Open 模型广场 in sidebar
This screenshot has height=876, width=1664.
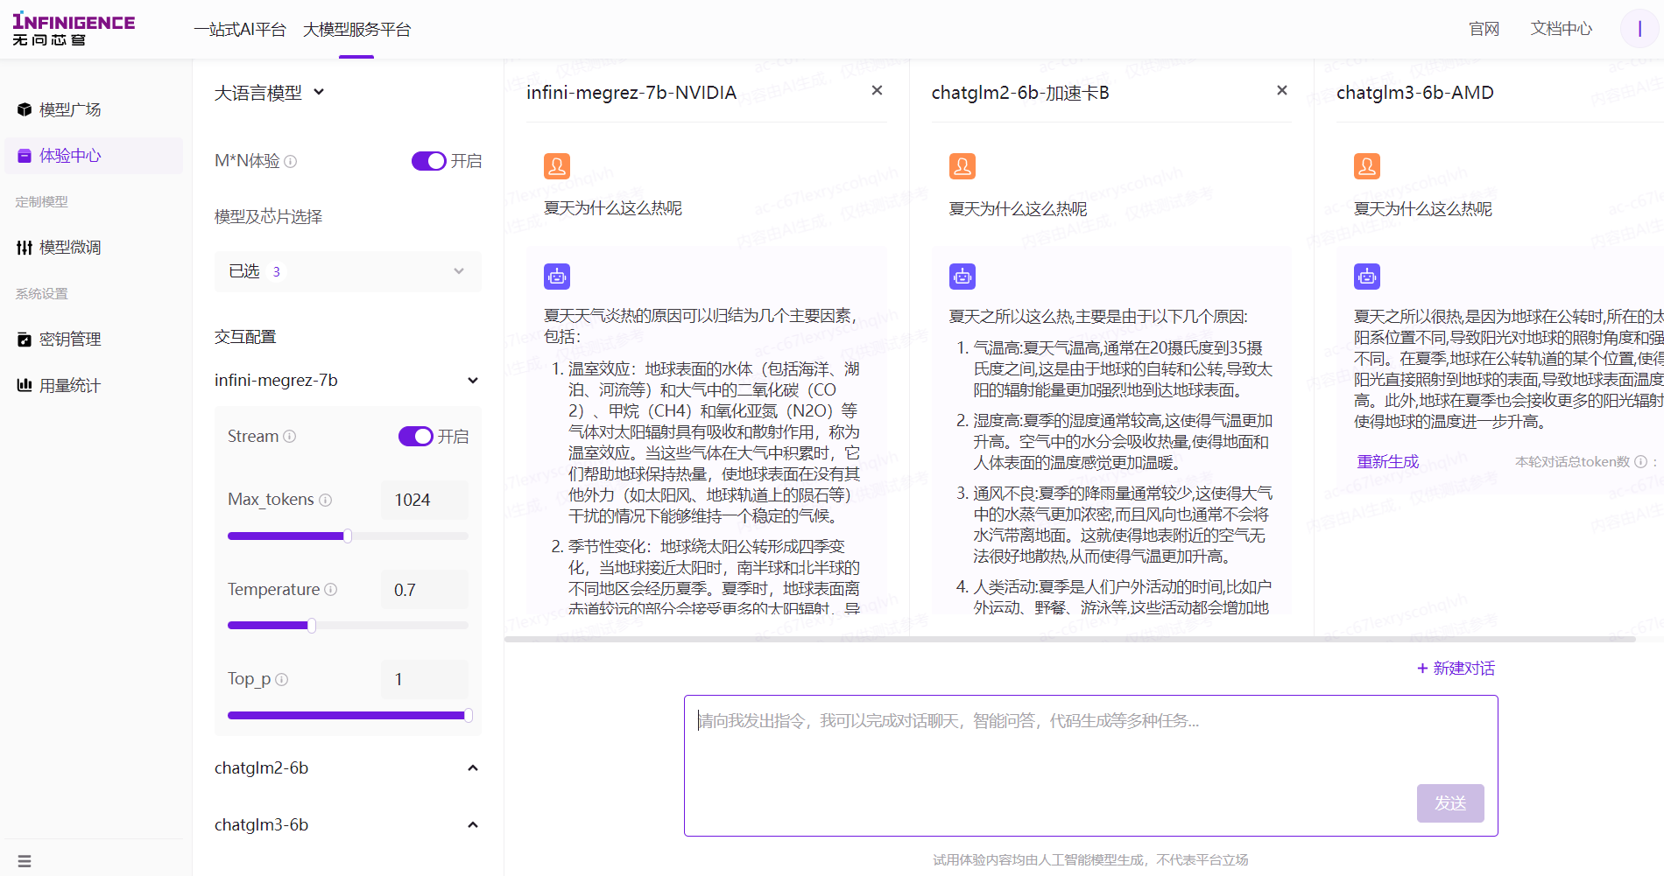(94, 109)
